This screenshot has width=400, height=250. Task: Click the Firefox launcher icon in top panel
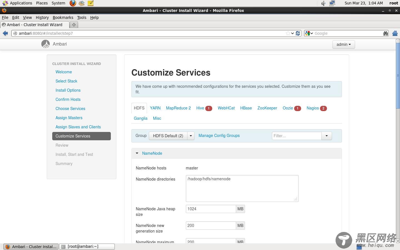73,3
